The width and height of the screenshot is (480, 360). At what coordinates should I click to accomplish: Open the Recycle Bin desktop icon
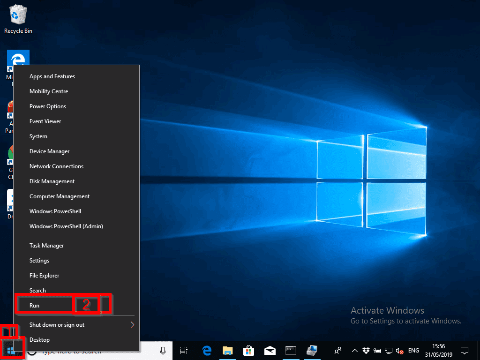[x=18, y=19]
